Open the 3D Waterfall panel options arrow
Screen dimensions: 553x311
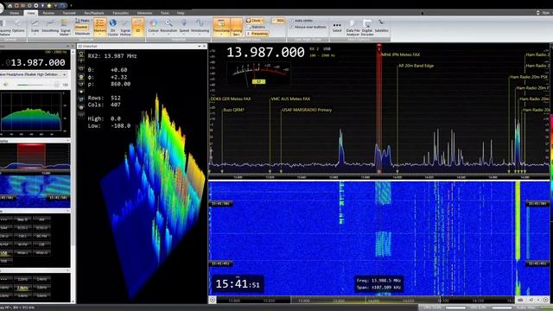click(199, 46)
